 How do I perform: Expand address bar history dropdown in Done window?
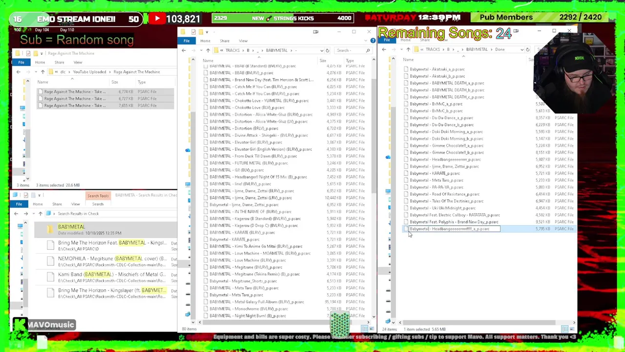pyautogui.click(x=521, y=49)
